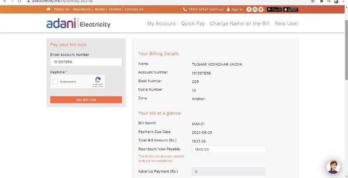Click the 19122 toll free number
Screen dimensions: 348x178
pos(206,9)
